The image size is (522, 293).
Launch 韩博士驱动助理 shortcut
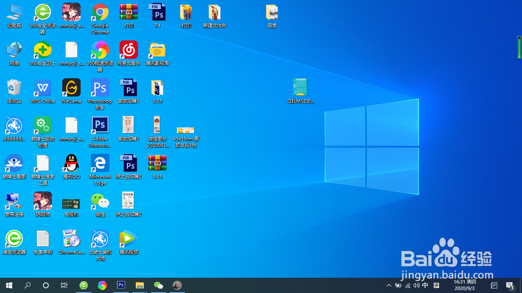[x=43, y=132]
